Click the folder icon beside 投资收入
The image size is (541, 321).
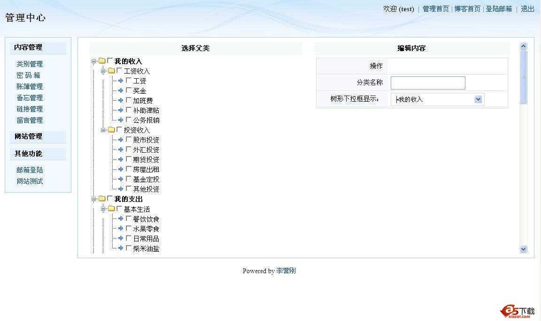pyautogui.click(x=111, y=130)
